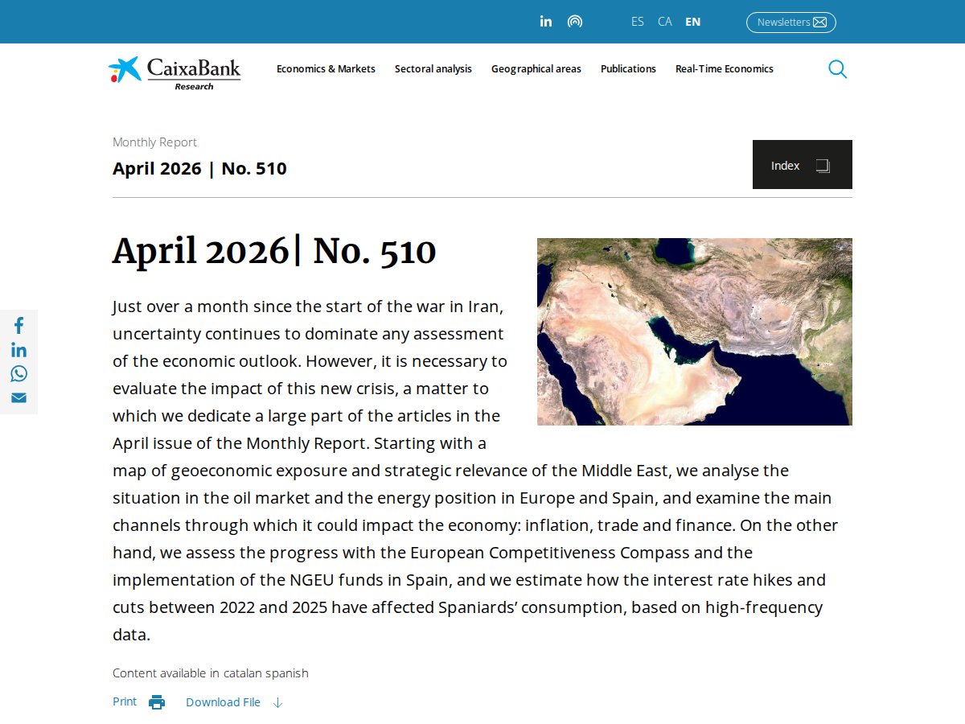This screenshot has width=965, height=724.
Task: Open the search magnifier icon
Action: tap(837, 69)
